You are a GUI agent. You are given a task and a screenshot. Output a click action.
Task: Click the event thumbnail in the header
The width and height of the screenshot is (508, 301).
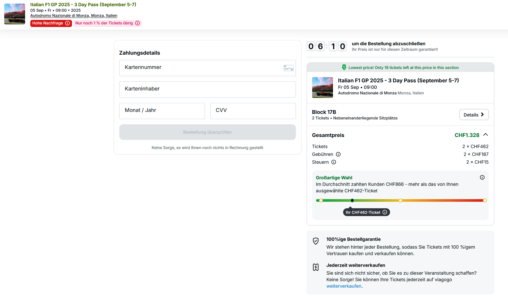point(15,14)
